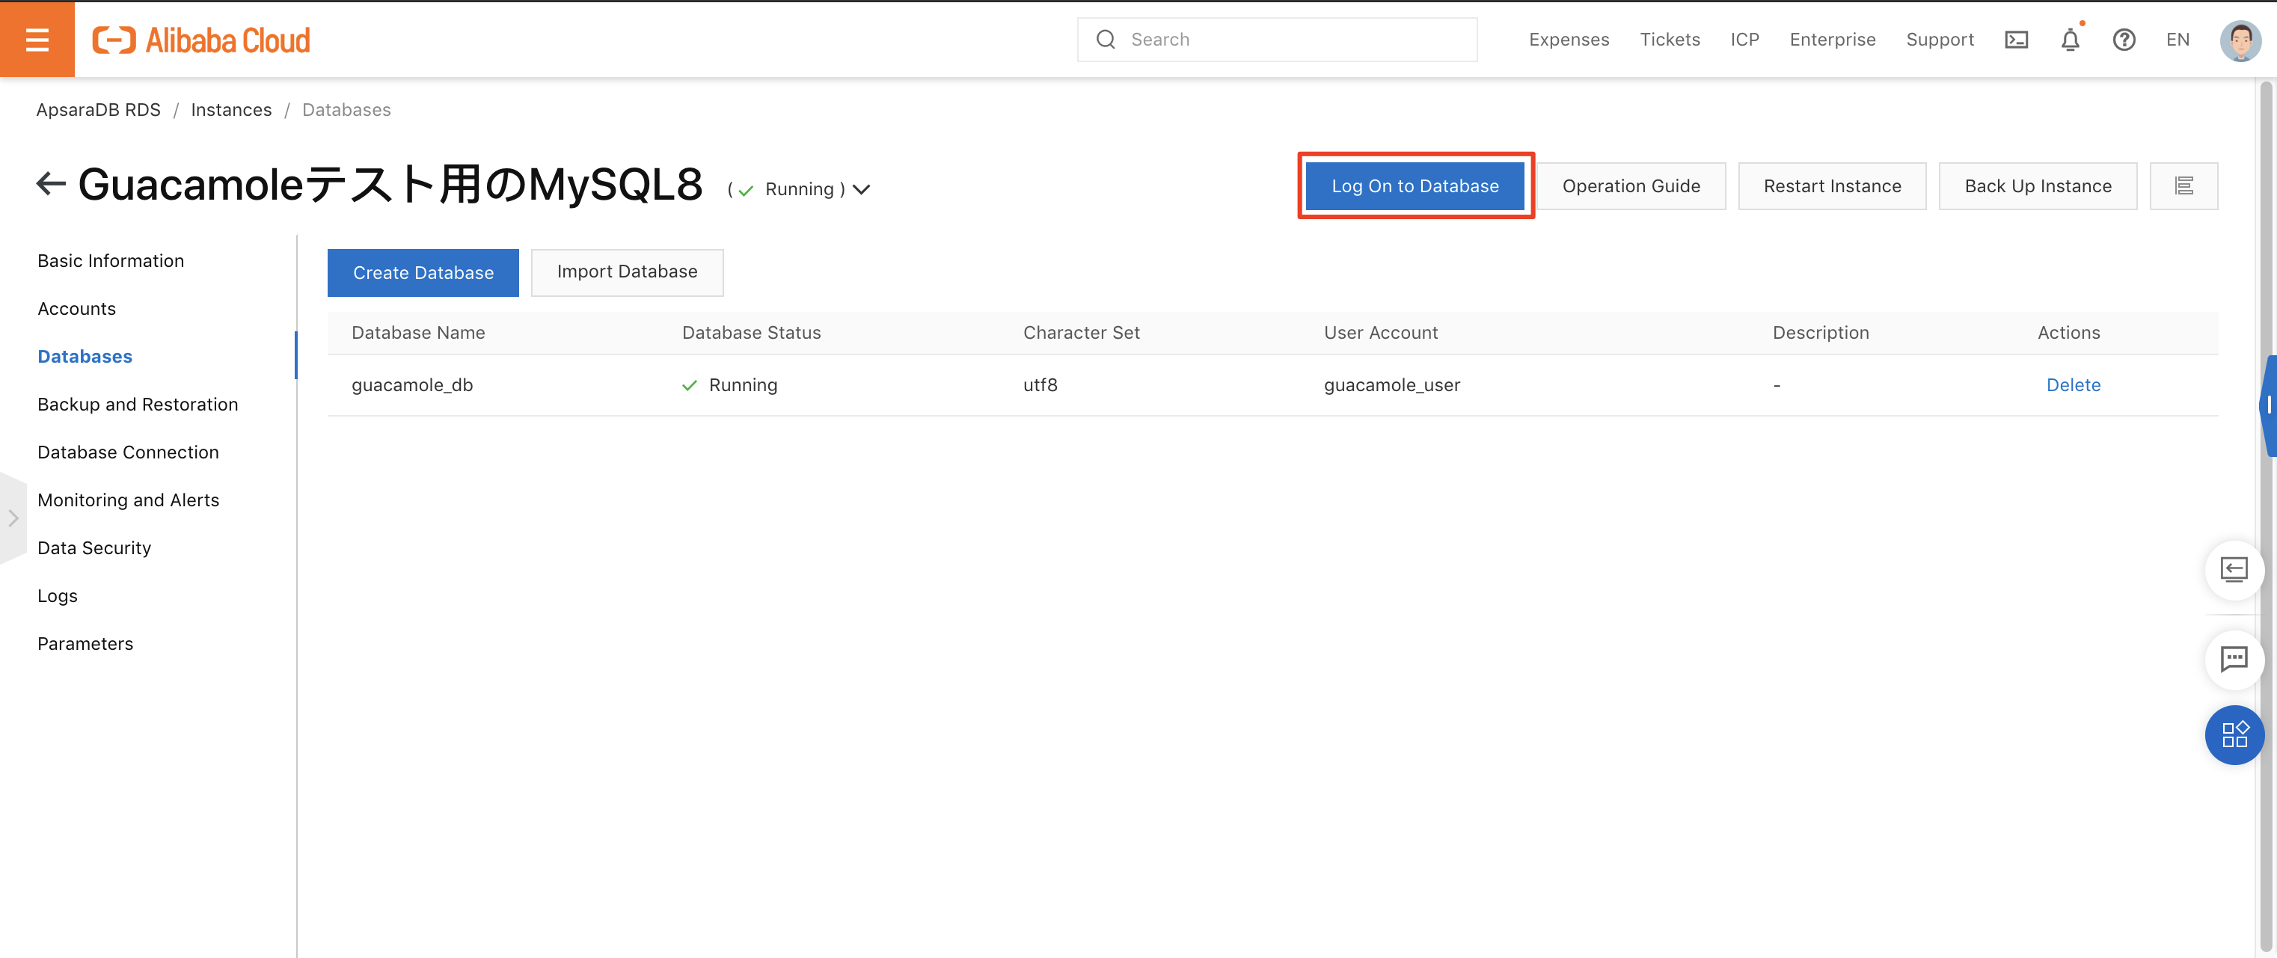Click Import Database
2277x958 pixels.
627,271
